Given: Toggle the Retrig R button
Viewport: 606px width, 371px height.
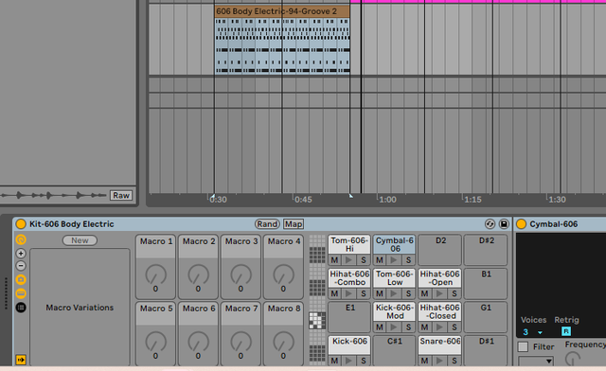Looking at the screenshot, I should tap(566, 331).
